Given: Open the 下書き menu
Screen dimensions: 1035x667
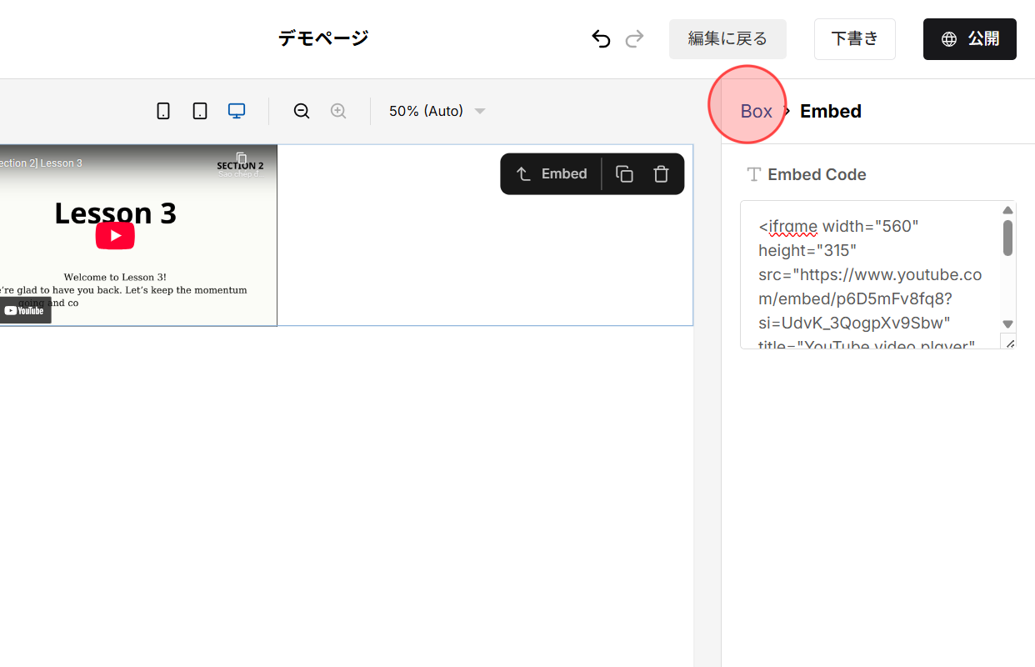Looking at the screenshot, I should coord(854,38).
